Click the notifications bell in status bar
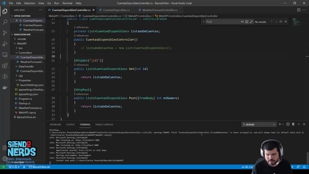Image resolution: width=309 pixels, height=174 pixels. pos(304,167)
